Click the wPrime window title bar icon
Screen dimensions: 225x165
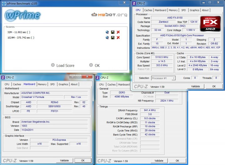click(4, 3)
